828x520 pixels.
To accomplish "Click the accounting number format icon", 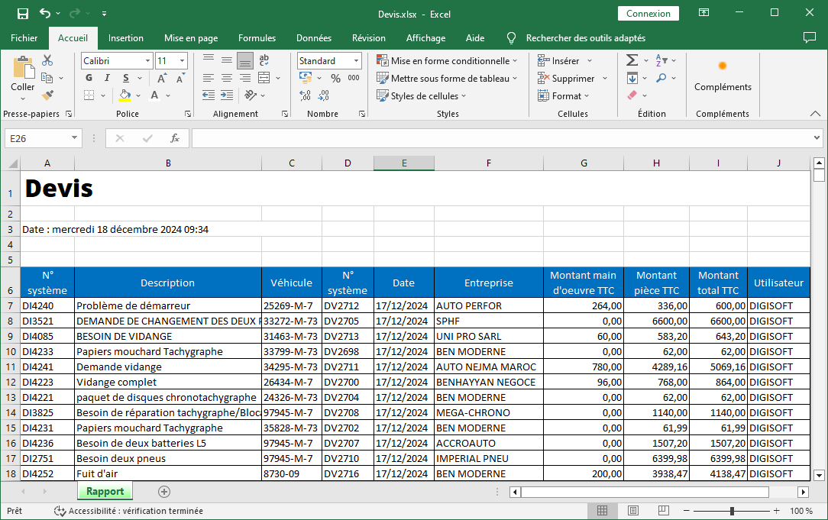I will (306, 78).
